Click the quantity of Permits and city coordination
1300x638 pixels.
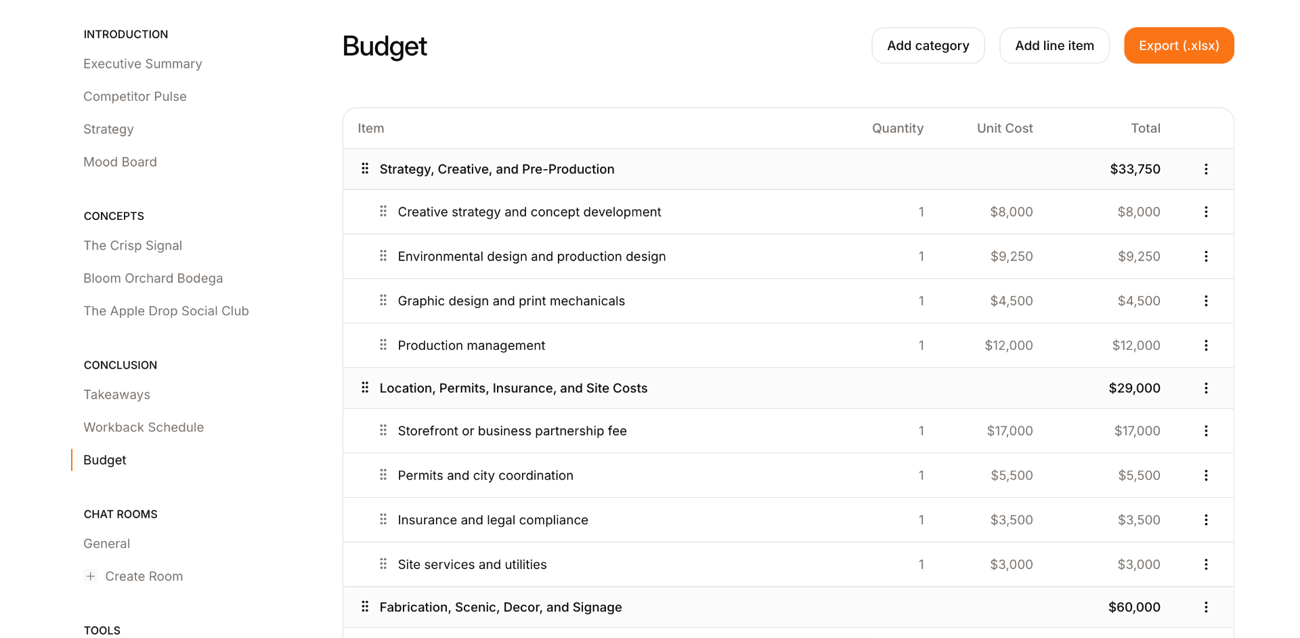point(922,476)
